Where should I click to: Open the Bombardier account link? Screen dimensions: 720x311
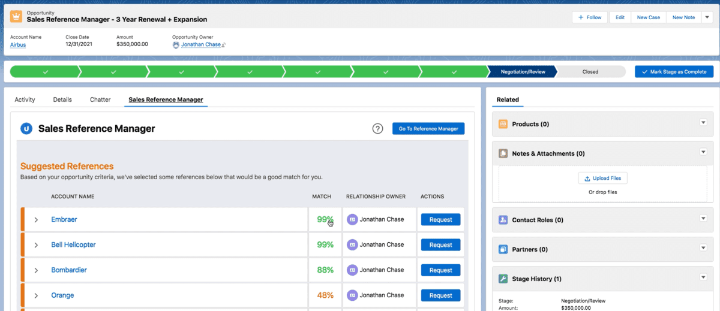pos(69,270)
